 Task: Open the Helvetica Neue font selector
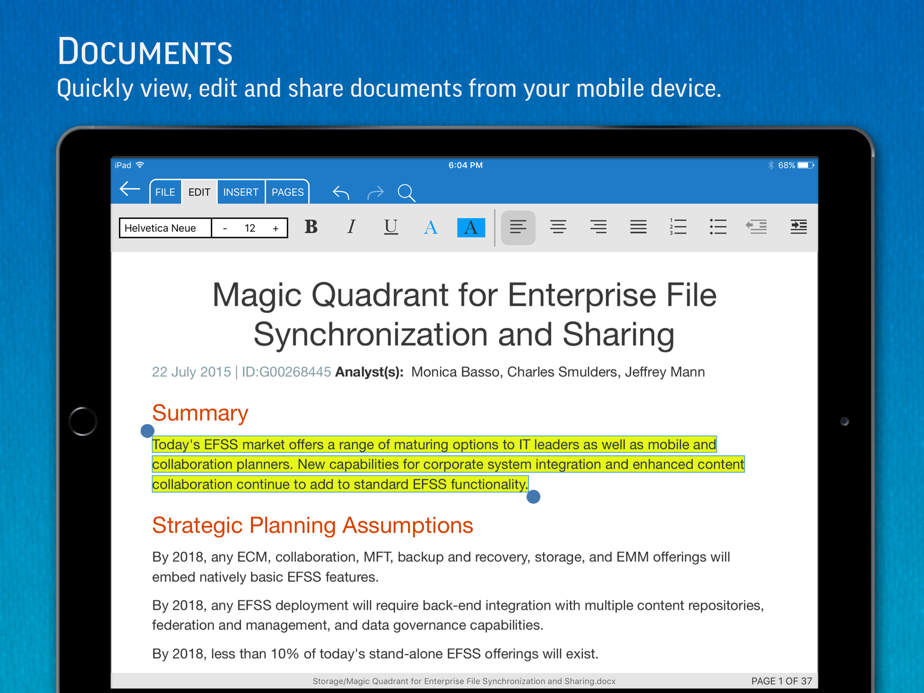click(x=165, y=228)
